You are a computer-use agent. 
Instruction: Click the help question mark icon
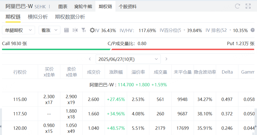coord(253,30)
